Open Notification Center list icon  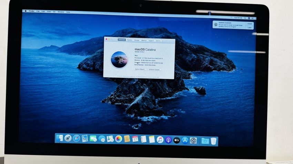(x=253, y=18)
